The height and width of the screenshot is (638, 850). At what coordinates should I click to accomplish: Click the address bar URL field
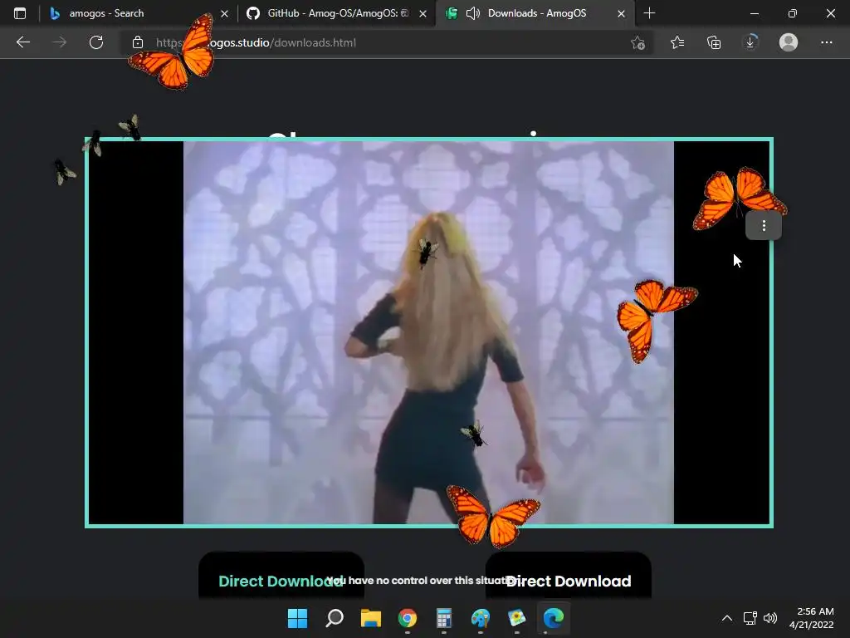[388, 42]
